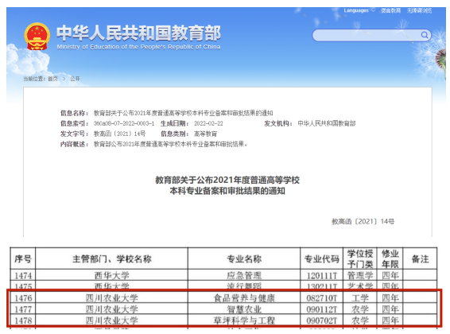Open the Languages dropdown
Viewport: 450px width, 334px height.
[359, 10]
